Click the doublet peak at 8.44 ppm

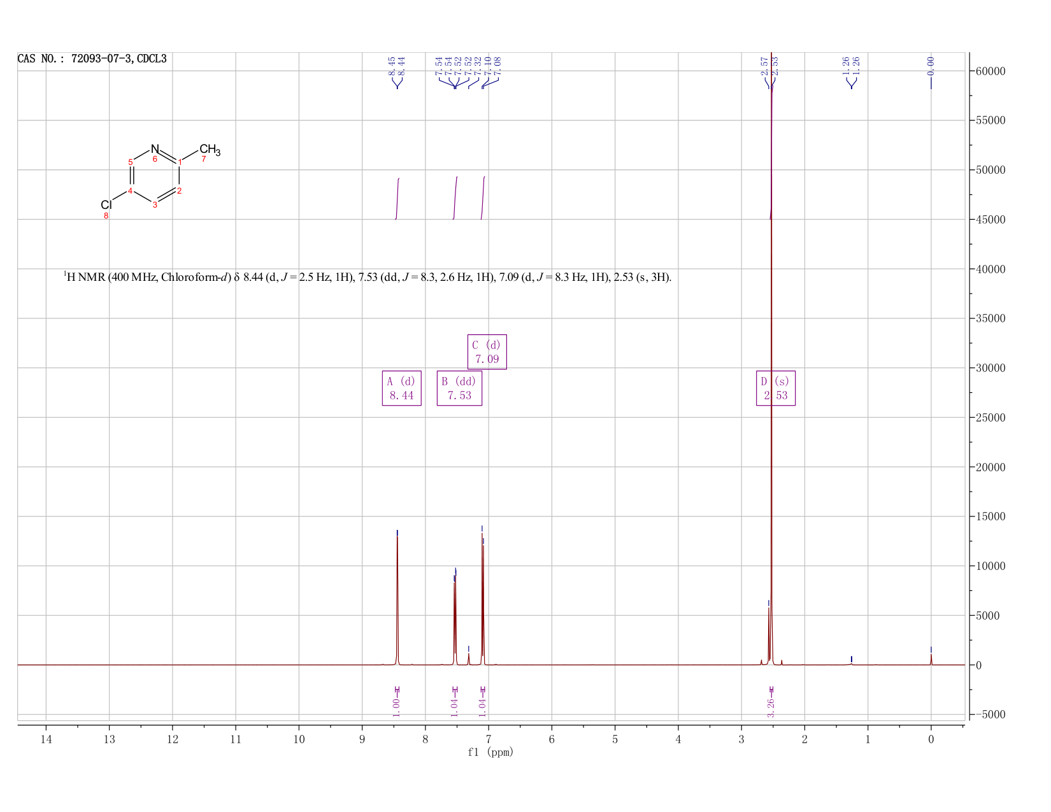pos(397,599)
